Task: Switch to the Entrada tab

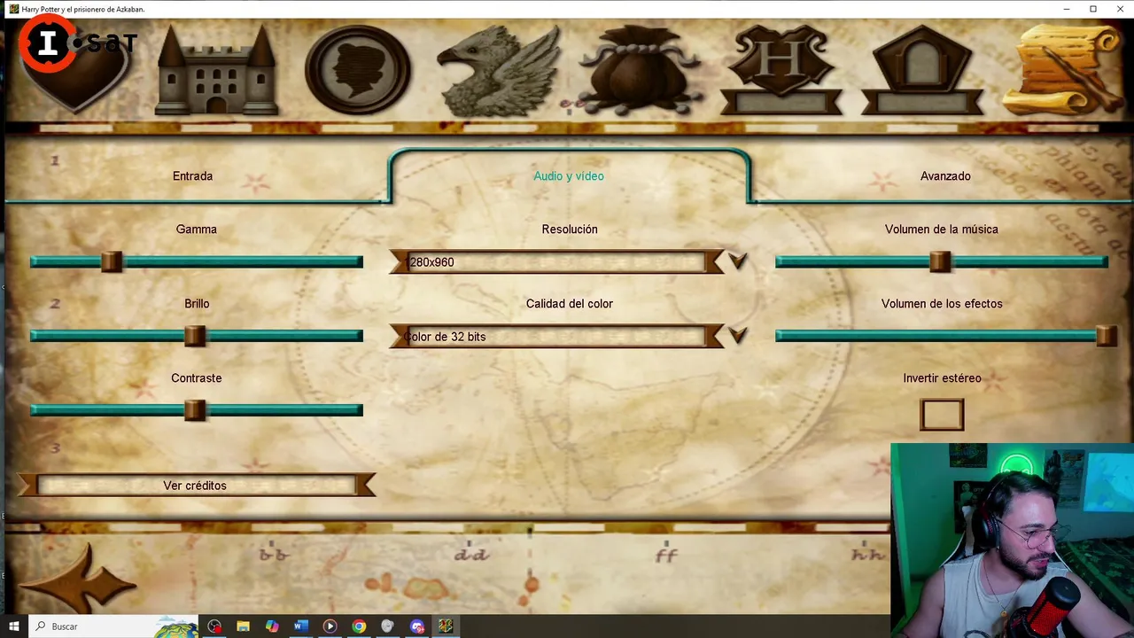Action: point(192,176)
